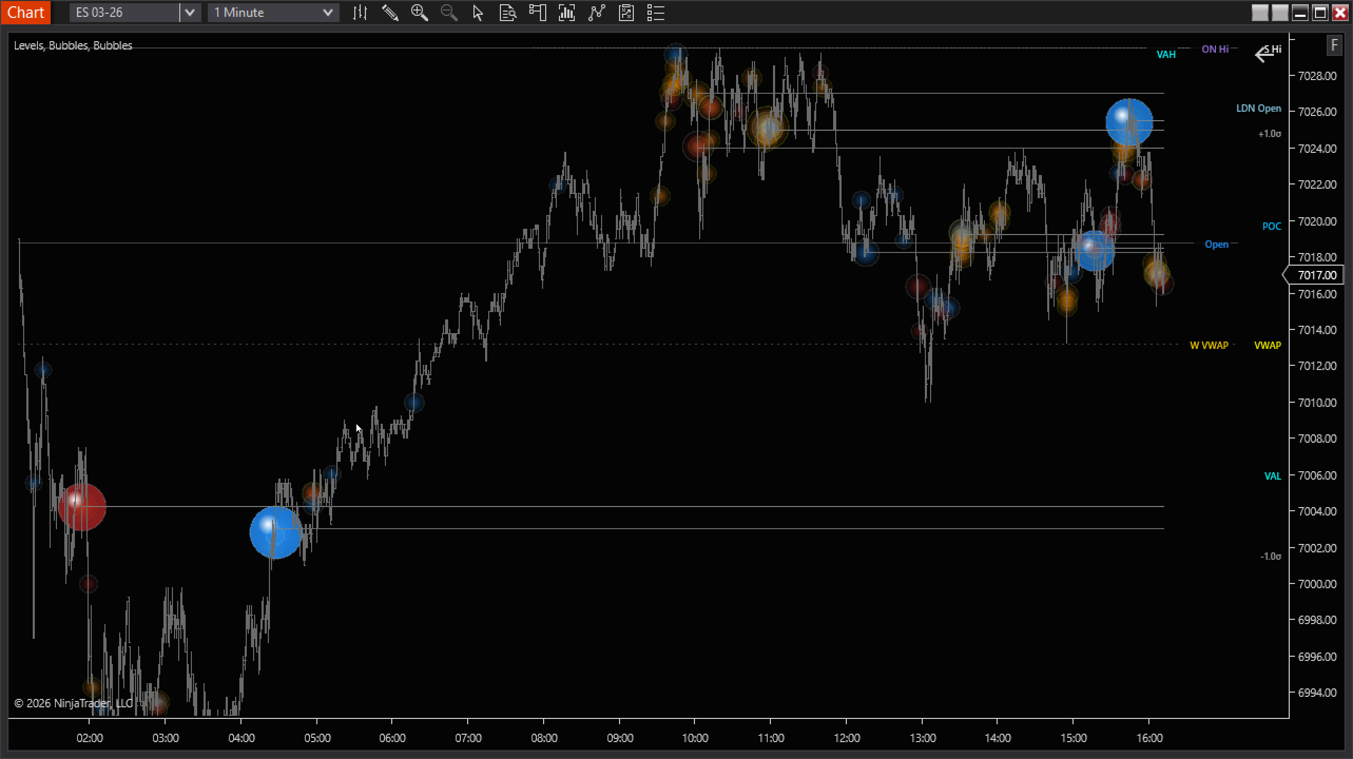Click the -1.0σ level label
The width and height of the screenshot is (1353, 759).
(1270, 556)
